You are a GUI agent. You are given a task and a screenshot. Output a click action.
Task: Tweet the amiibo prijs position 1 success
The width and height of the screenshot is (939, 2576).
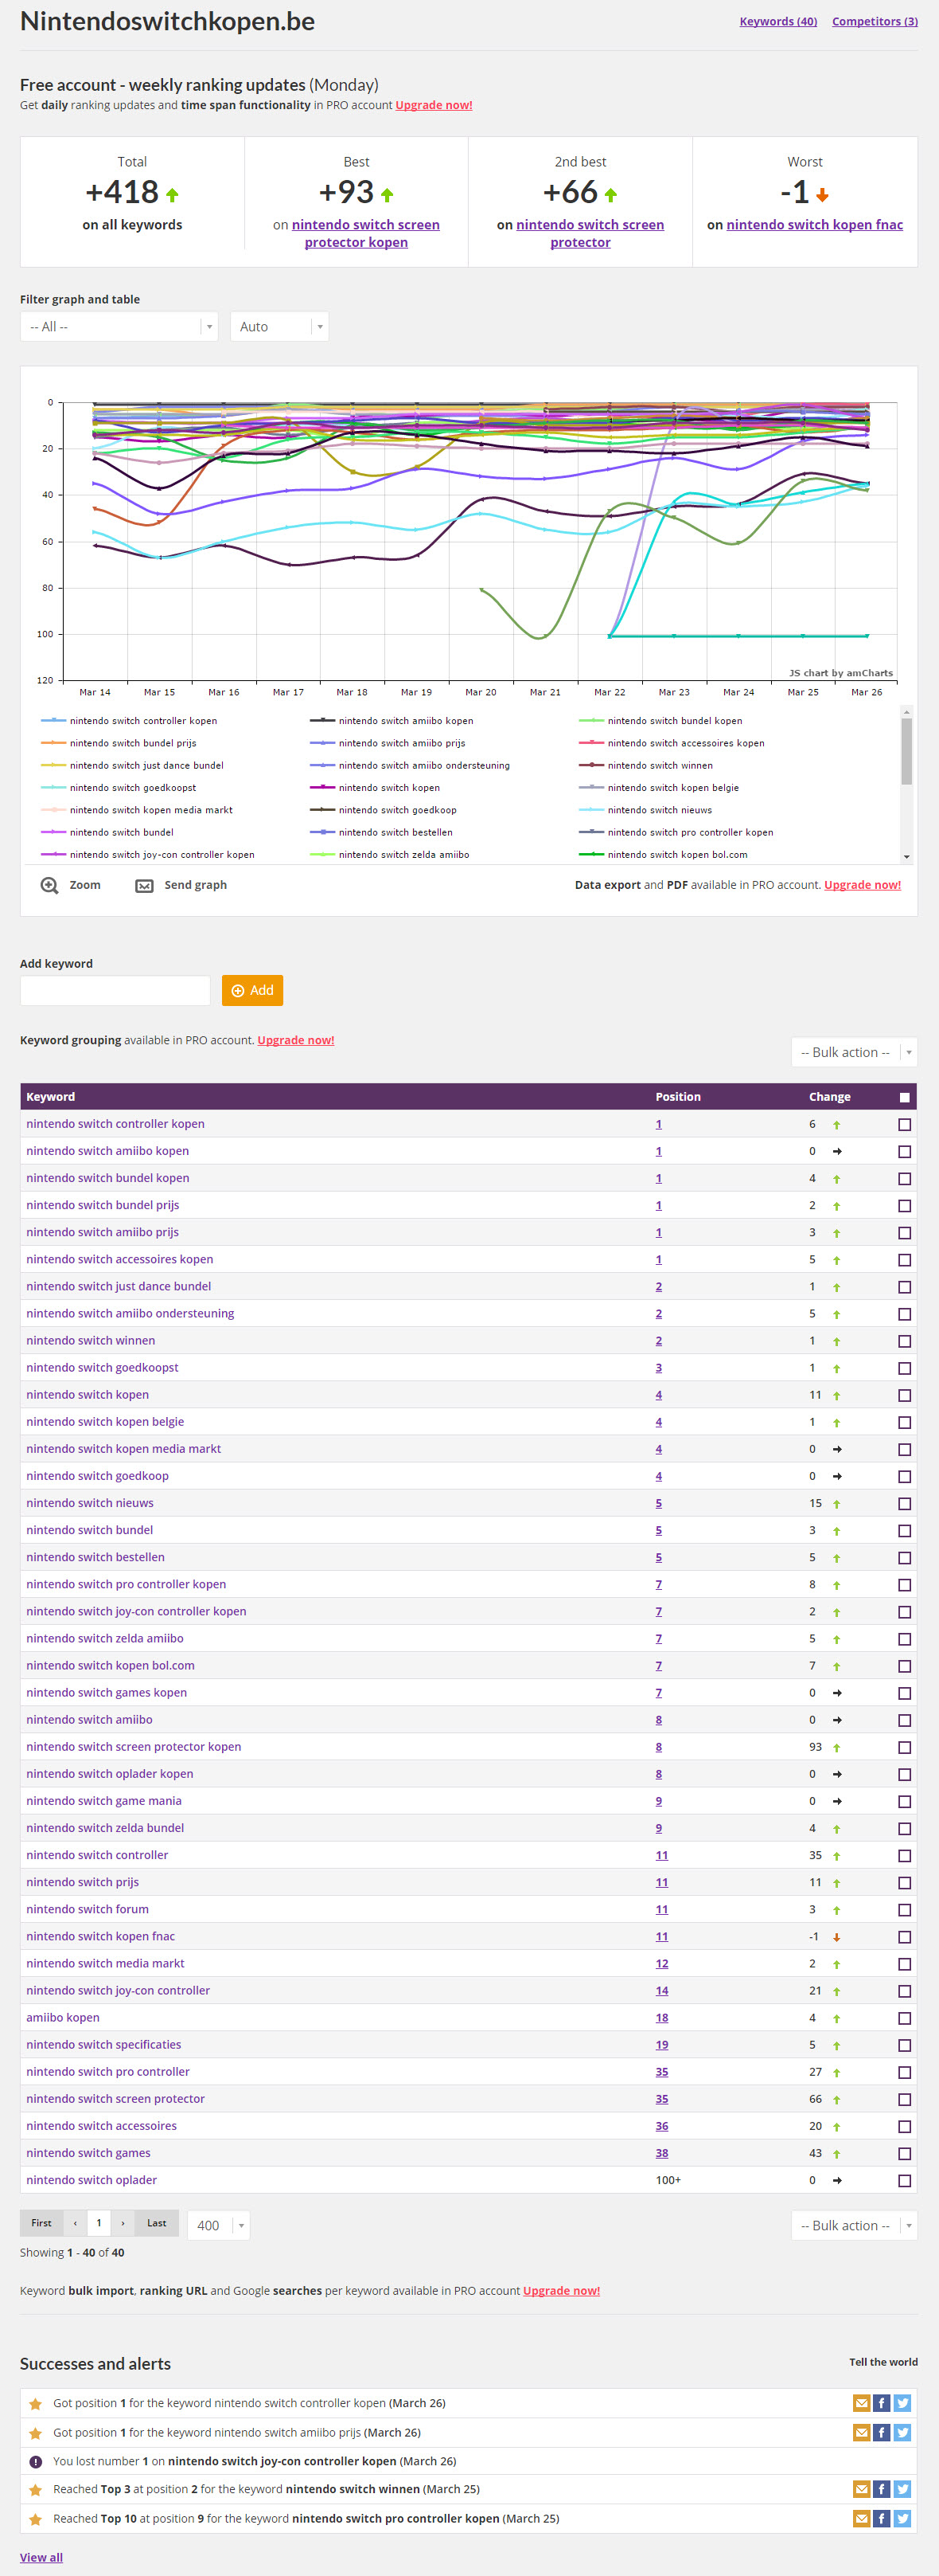(x=902, y=2432)
